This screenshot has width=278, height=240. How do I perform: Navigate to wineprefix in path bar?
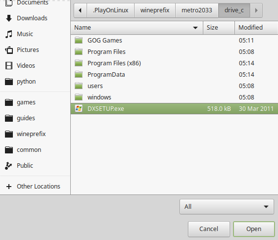point(155,10)
